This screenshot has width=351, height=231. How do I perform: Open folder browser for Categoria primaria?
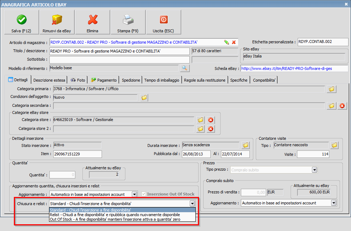[x=331, y=89]
